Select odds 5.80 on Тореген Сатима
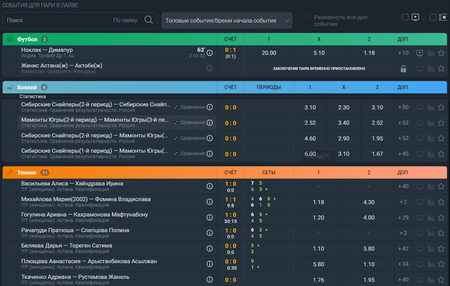 point(369,249)
